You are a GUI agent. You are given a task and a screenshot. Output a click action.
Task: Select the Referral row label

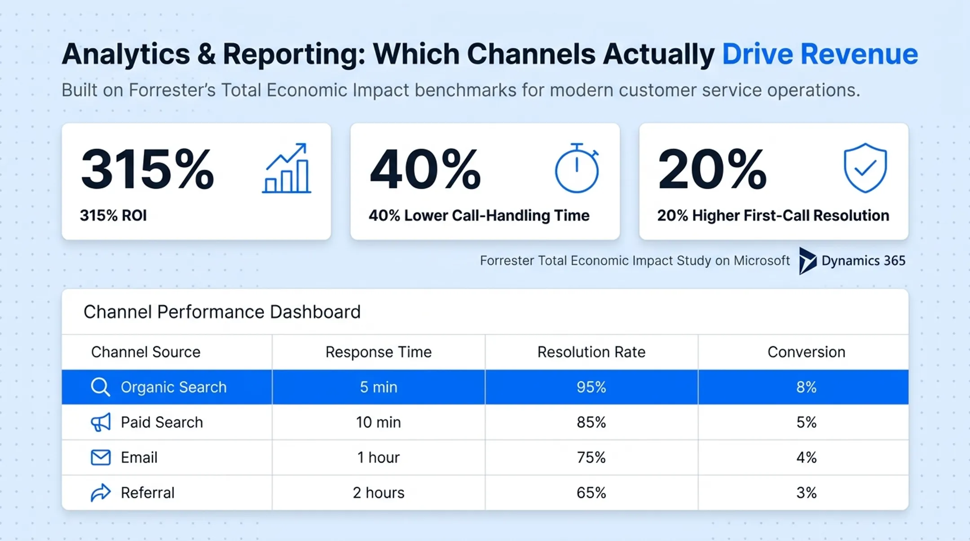pos(147,493)
